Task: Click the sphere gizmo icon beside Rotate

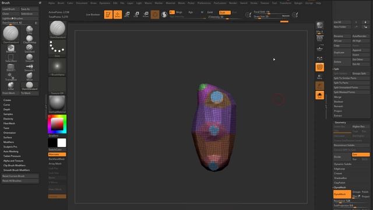Action: coord(155,15)
